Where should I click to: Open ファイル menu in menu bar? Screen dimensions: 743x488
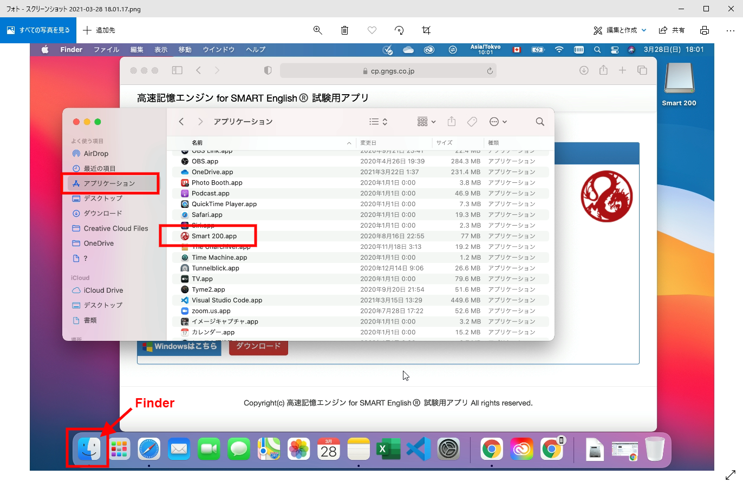[x=106, y=50]
